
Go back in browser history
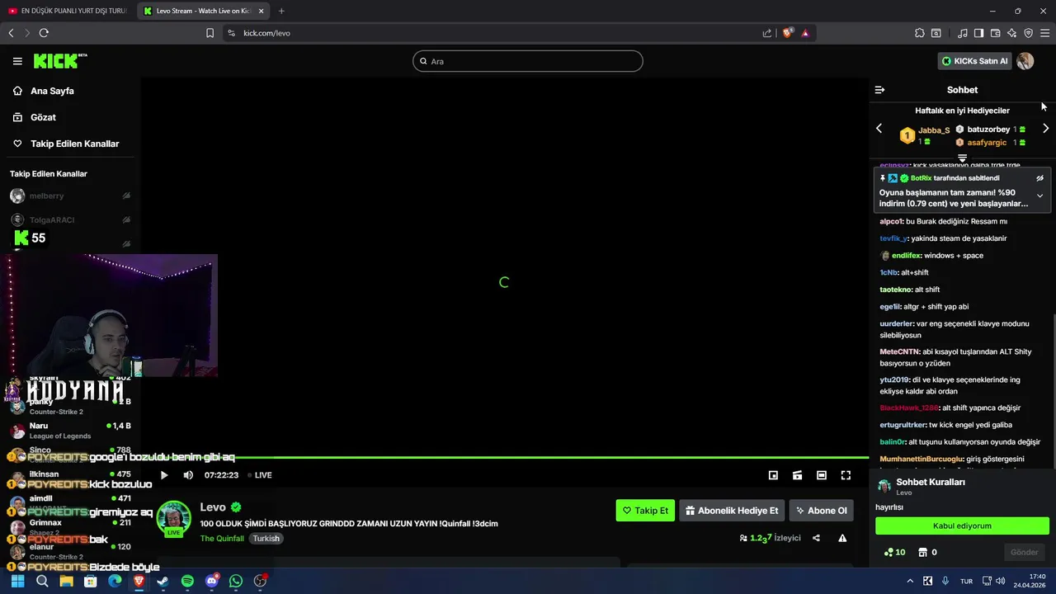point(11,33)
